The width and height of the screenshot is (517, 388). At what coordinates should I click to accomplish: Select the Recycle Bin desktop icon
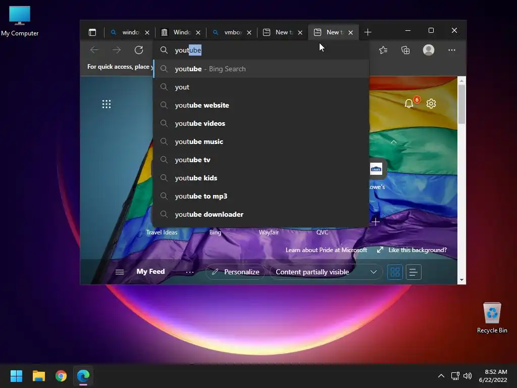click(492, 318)
